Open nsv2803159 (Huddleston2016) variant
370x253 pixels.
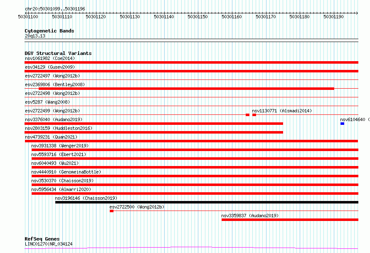[59, 128]
